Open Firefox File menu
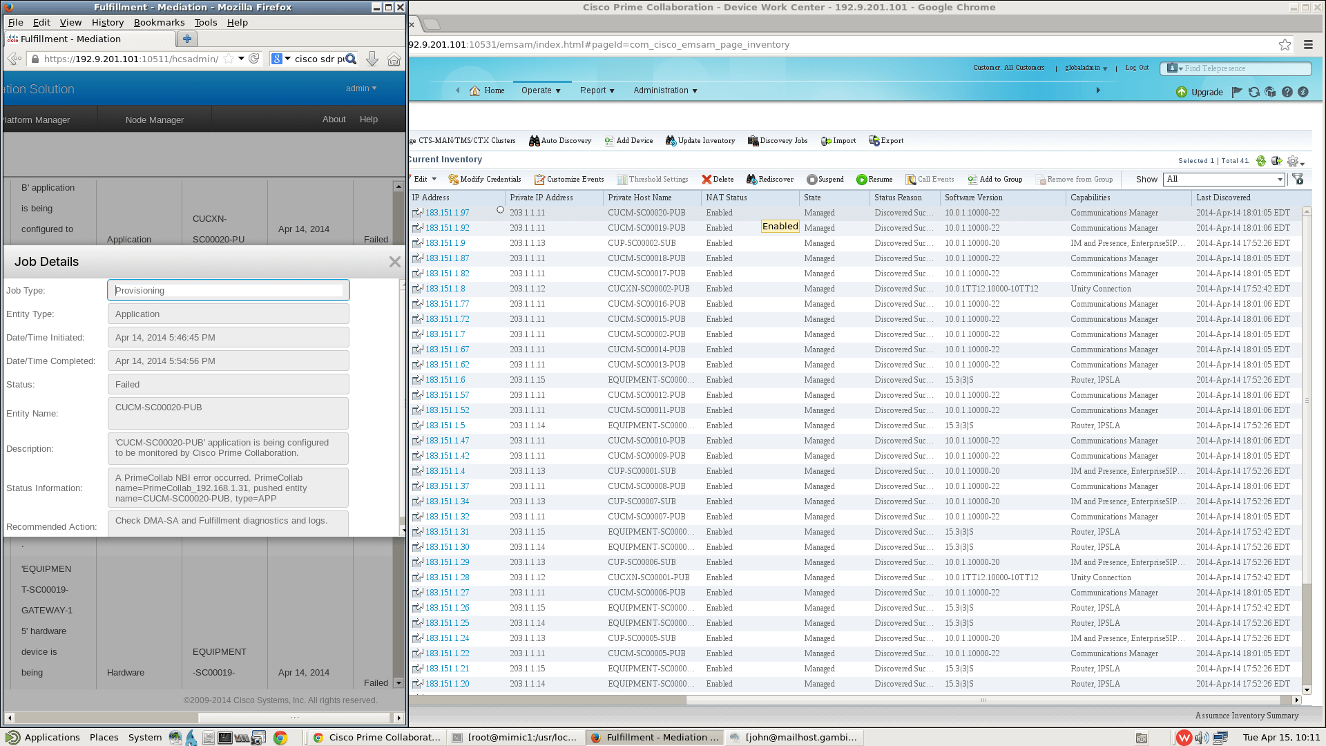The width and height of the screenshot is (1326, 746). click(16, 22)
